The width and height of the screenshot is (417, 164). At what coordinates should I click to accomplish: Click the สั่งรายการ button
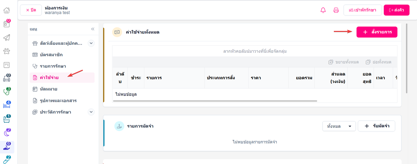(x=377, y=32)
